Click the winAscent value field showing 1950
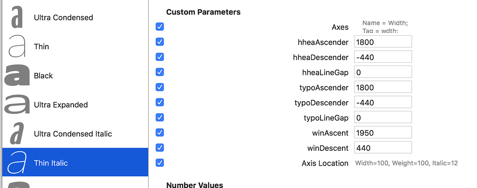Screen dimensions: 477x188 point(383,133)
